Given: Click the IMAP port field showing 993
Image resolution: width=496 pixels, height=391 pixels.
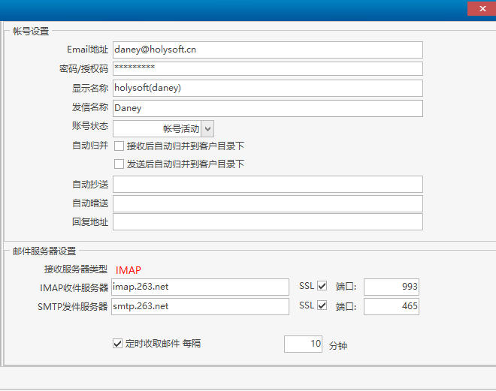Looking at the screenshot, I should tap(391, 287).
